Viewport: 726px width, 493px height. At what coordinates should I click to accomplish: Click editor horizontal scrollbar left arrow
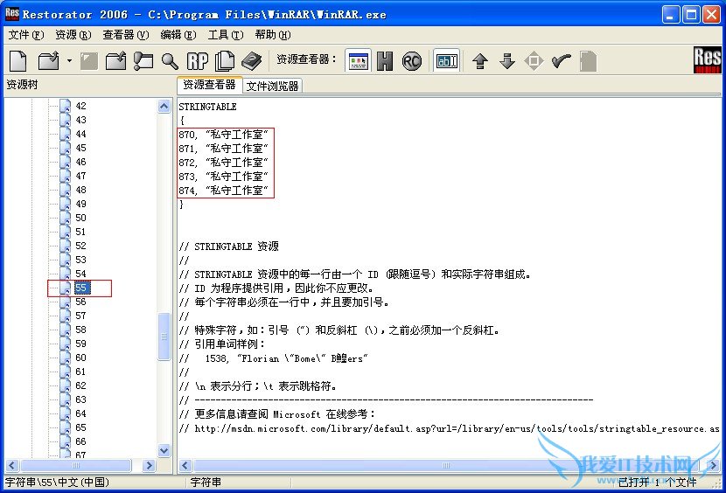[x=185, y=466]
